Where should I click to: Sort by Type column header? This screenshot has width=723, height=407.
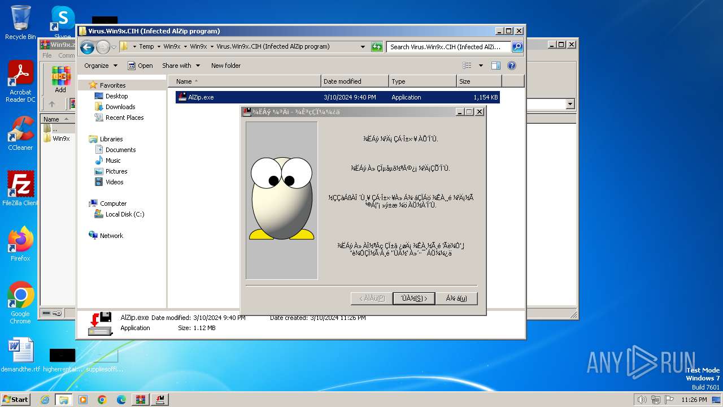(x=423, y=81)
